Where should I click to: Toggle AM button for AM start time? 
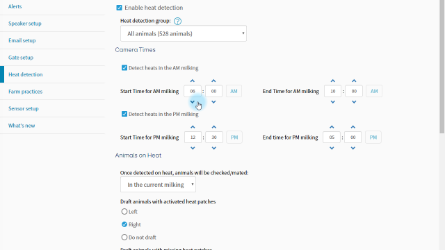click(x=234, y=91)
